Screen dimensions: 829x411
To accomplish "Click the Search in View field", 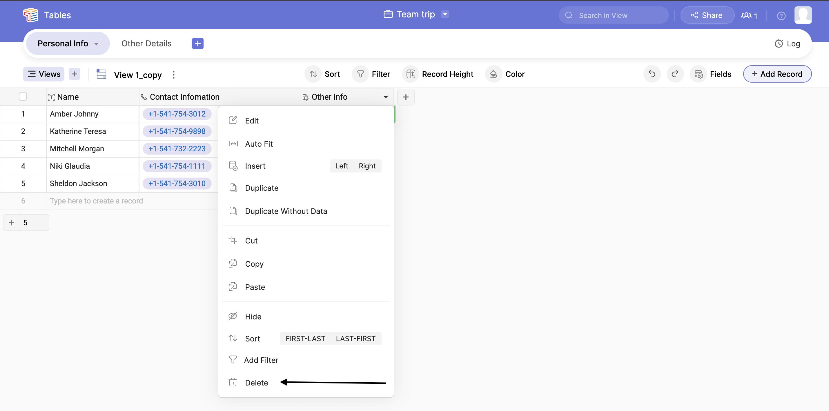I will tap(618, 15).
